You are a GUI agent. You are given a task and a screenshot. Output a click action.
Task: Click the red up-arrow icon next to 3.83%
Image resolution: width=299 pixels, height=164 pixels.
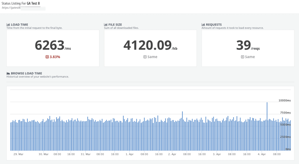coord(47,57)
